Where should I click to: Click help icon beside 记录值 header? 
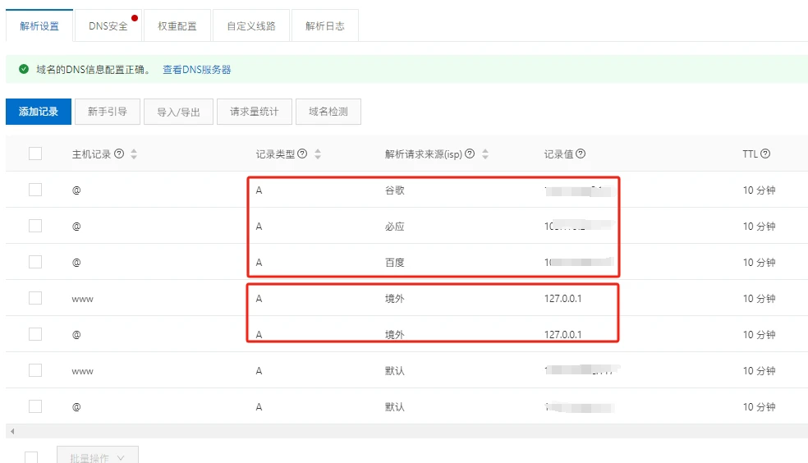(x=581, y=154)
